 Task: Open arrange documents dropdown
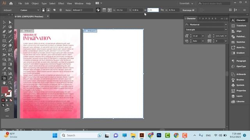[x=99, y=3]
